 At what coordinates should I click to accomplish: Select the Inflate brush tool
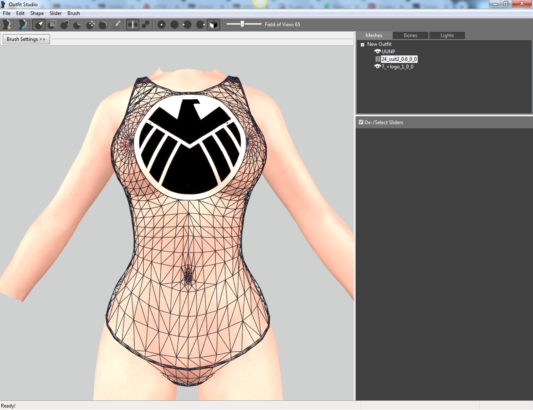pos(65,25)
